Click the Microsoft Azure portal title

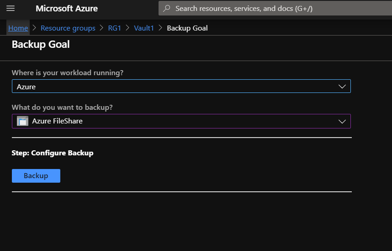click(x=67, y=9)
